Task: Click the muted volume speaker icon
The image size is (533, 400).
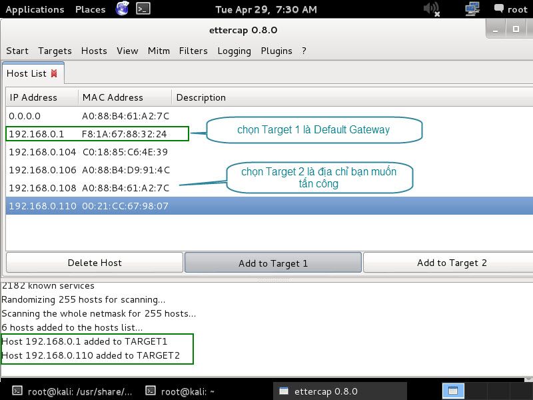Action: [x=432, y=9]
